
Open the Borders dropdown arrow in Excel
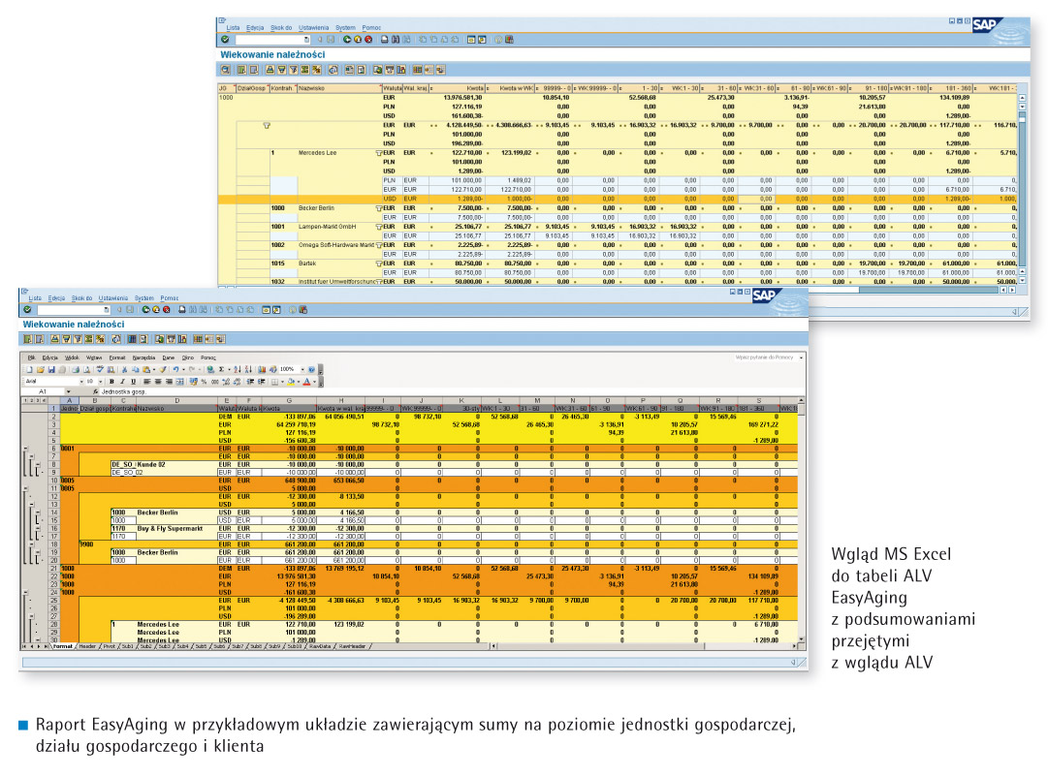(x=282, y=382)
